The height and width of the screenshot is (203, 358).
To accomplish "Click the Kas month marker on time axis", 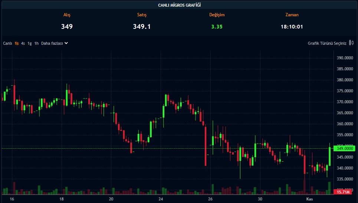I will tap(310, 199).
